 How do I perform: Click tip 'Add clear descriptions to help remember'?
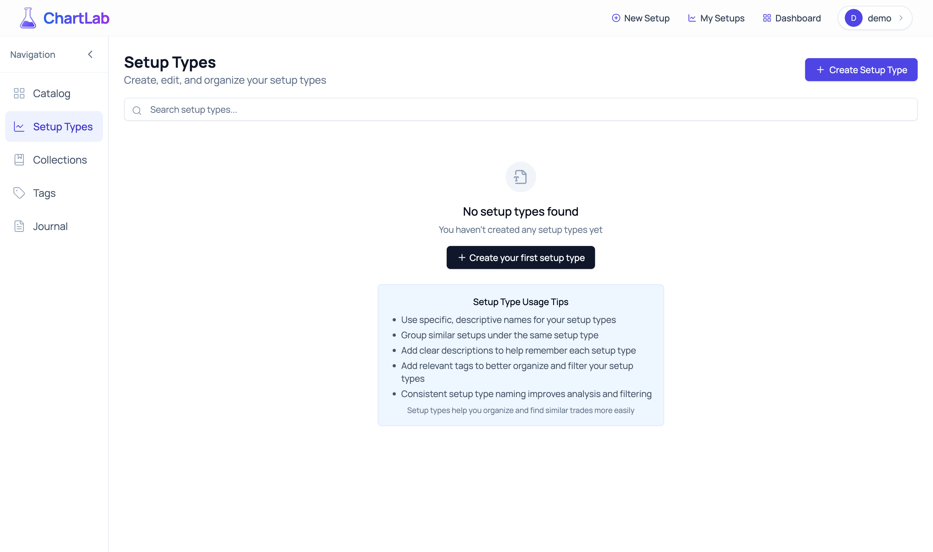pos(518,350)
